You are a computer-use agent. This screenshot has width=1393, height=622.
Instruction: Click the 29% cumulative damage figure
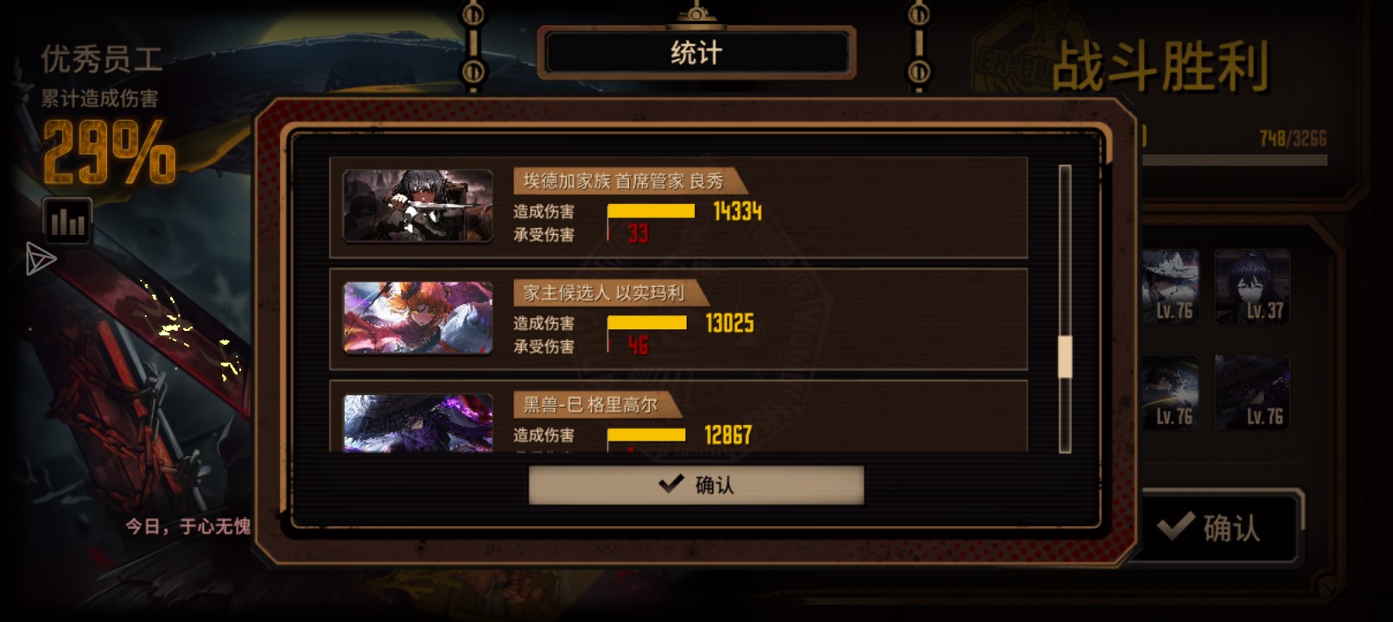click(109, 152)
